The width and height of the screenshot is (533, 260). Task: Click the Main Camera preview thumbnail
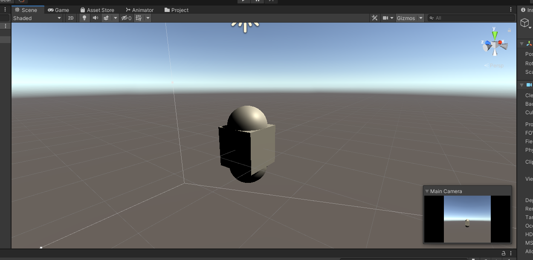pyautogui.click(x=467, y=219)
